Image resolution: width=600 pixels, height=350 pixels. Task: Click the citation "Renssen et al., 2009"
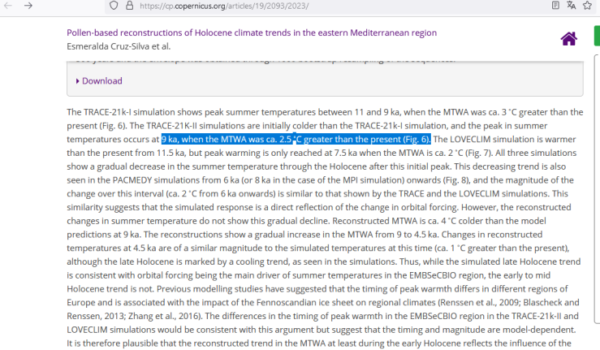pyautogui.click(x=480, y=303)
